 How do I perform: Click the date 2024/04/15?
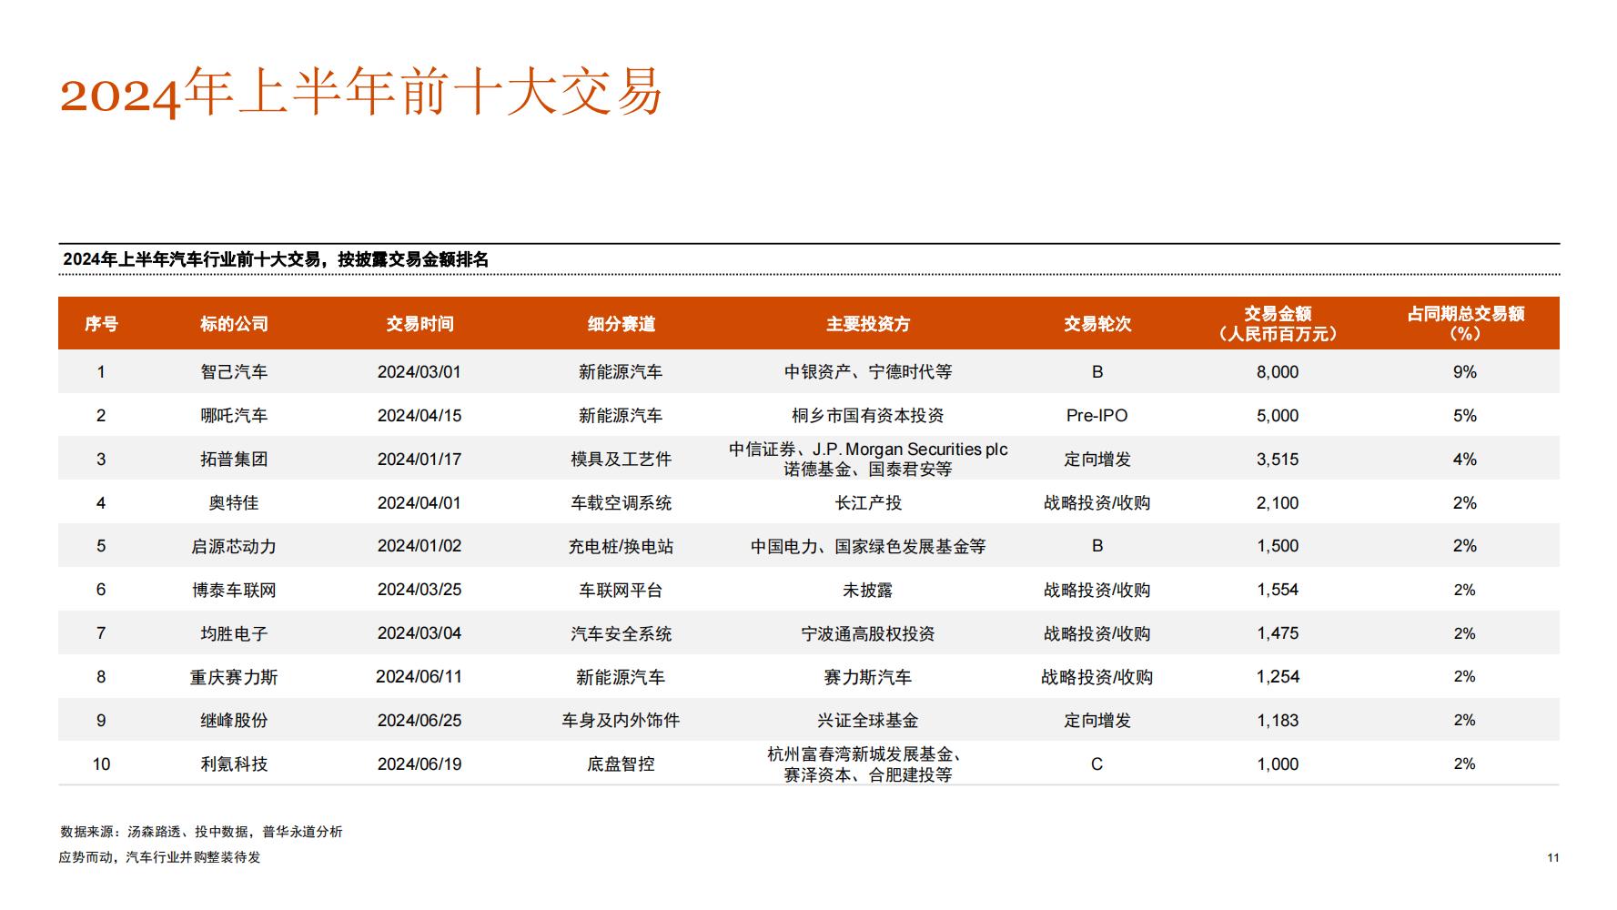pos(419,416)
